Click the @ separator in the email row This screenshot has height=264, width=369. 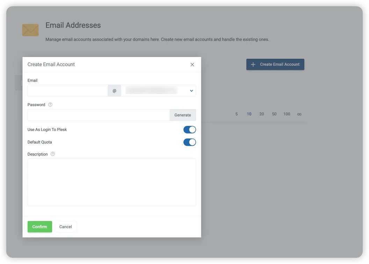pyautogui.click(x=114, y=90)
